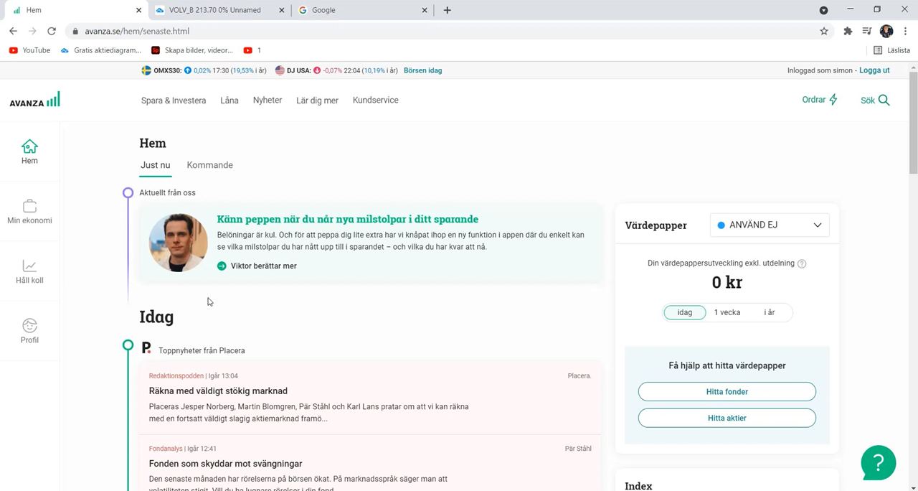Click 'Redaktionspodden' category label

tap(176, 376)
